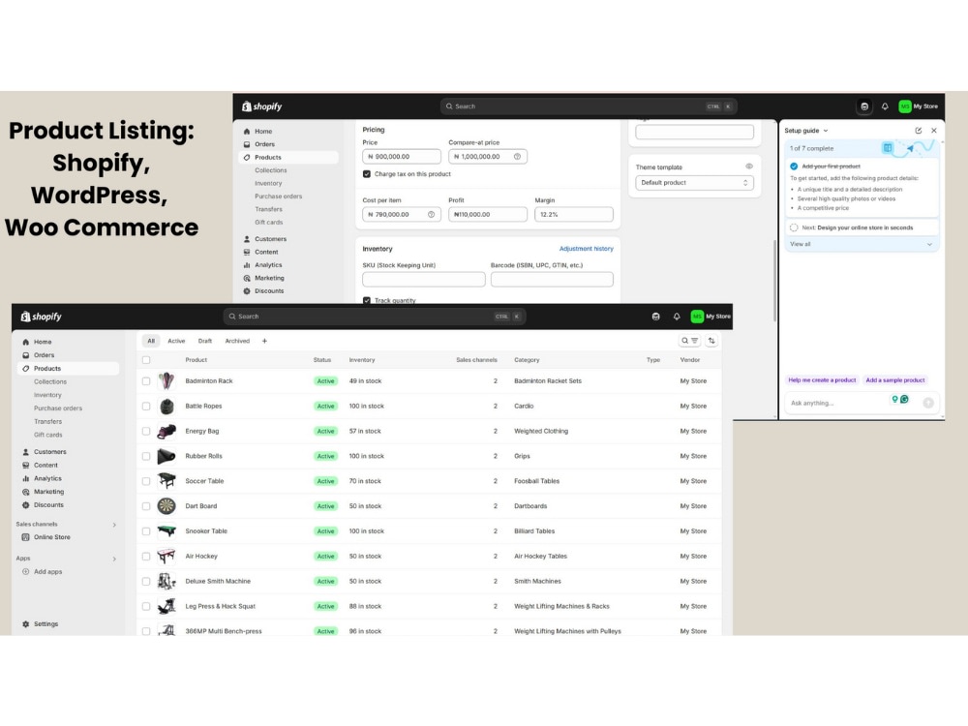
Task: Click Adjustment history link
Action: tap(586, 249)
